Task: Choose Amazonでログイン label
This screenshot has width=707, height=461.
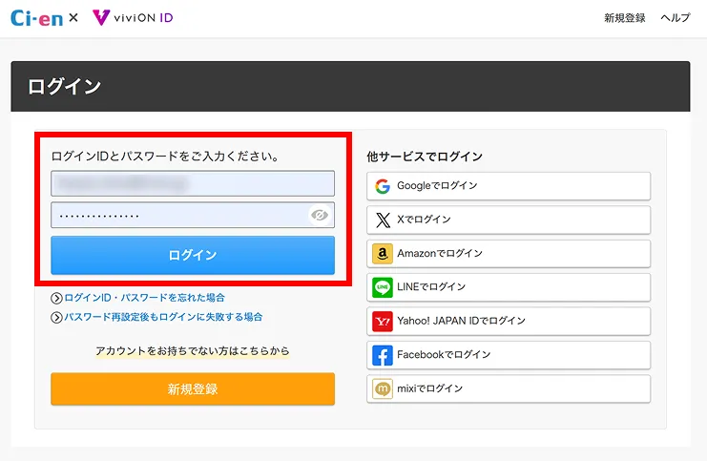Action: [x=440, y=254]
